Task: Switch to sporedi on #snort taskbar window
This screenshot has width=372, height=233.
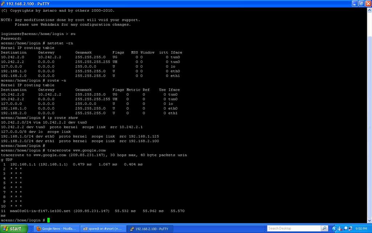Action: [x=103, y=228]
